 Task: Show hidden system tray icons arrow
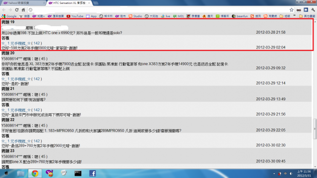(x=274, y=174)
